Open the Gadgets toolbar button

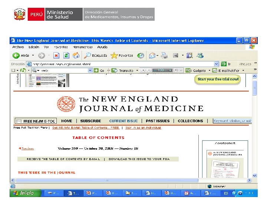coord(195,70)
